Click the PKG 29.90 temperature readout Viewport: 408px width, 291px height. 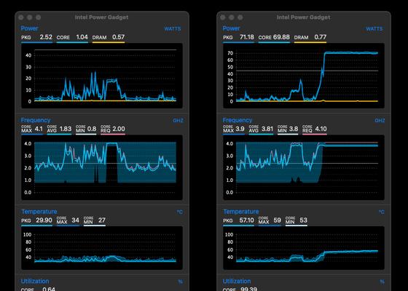(36, 220)
